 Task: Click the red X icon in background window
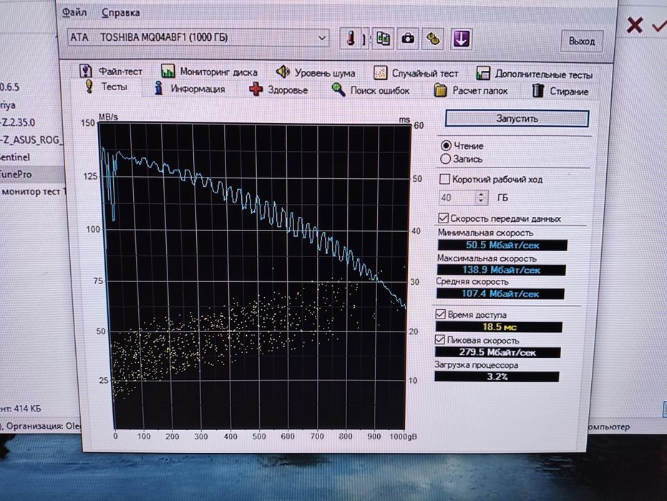pos(635,26)
